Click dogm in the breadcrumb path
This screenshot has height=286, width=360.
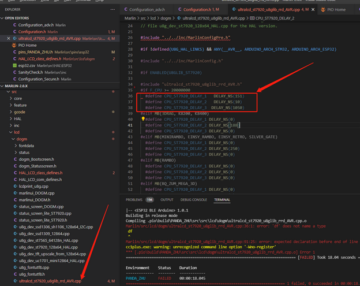166,18
